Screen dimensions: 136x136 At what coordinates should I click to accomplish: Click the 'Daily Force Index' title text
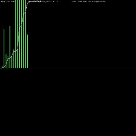coord(8,2)
